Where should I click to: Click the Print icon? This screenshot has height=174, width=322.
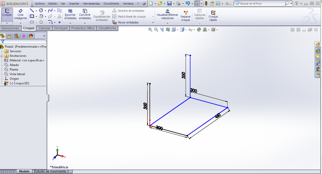(179, 4)
